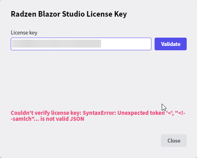Click "license key:" in the error message
Viewport: 197px width, 158px height.
point(66,113)
